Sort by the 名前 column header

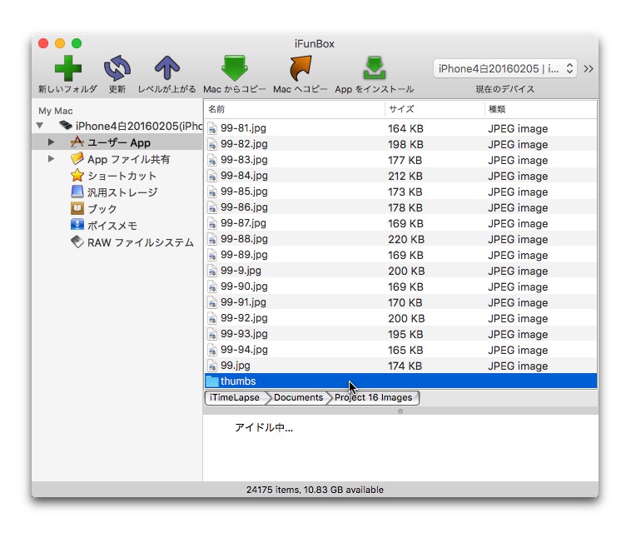point(294,109)
